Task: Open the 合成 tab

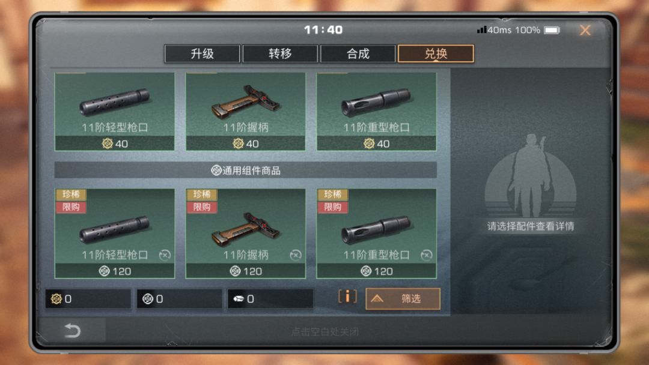Action: (x=358, y=54)
